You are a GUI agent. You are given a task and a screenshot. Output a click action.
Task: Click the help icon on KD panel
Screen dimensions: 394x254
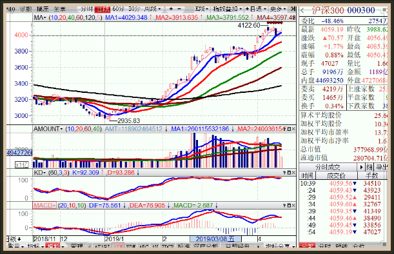(x=284, y=173)
